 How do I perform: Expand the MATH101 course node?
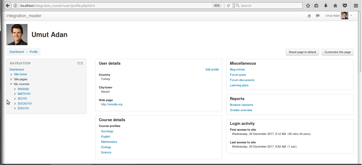click(15, 94)
